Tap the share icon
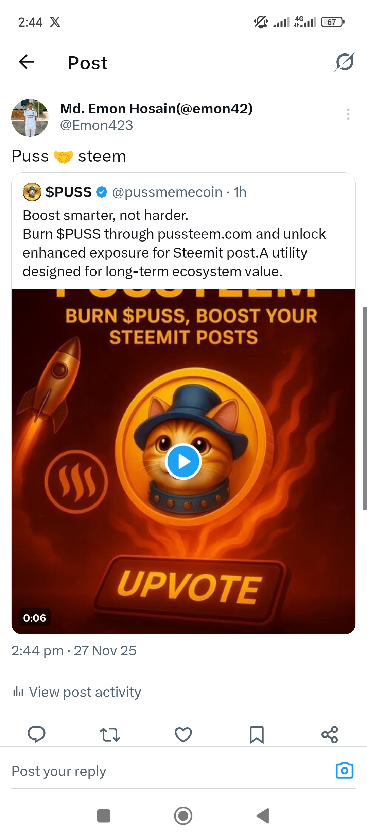Screen dimensions: 367x838 [330, 734]
